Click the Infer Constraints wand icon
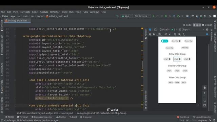 170,34
